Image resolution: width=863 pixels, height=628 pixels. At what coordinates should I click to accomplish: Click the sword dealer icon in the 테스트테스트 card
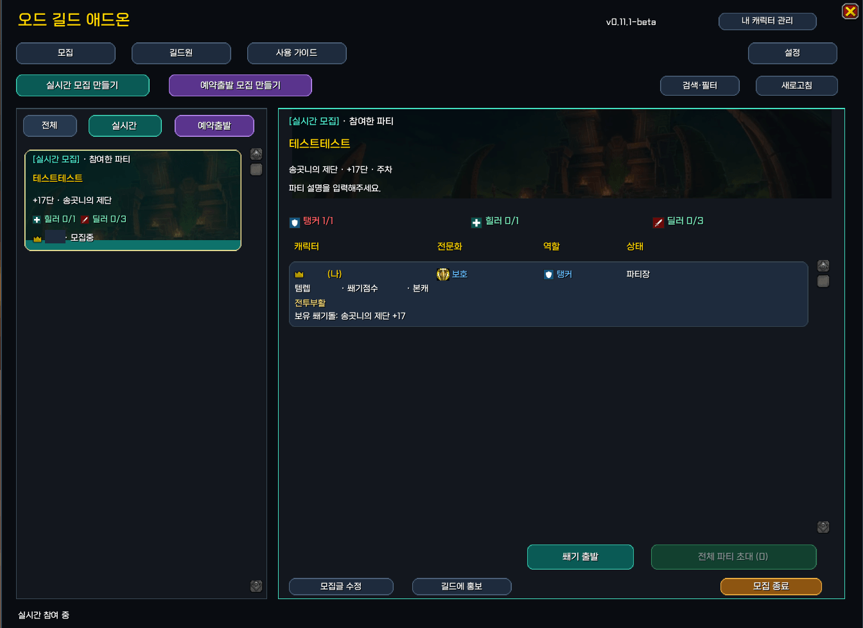[85, 220]
